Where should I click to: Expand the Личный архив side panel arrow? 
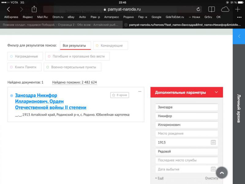239,36
